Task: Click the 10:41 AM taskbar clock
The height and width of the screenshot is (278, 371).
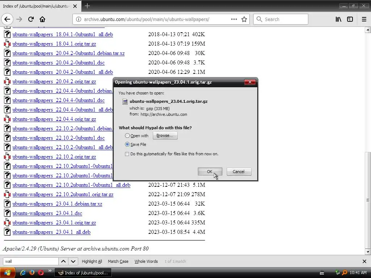Action: coord(358,273)
